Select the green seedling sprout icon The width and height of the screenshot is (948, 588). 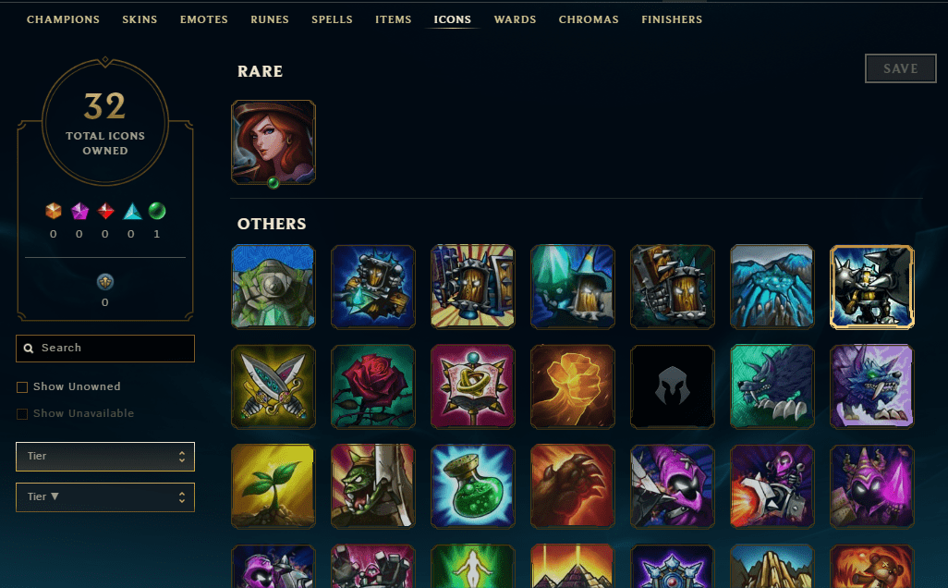(x=273, y=486)
